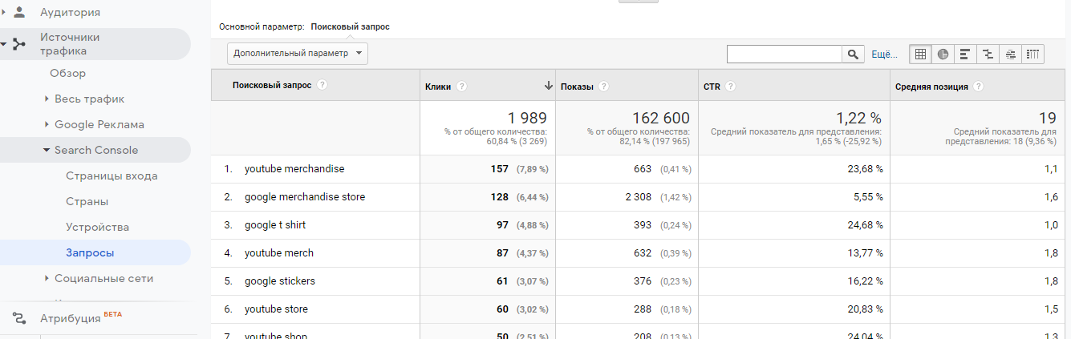Switch to the pie chart view icon
This screenshot has width=1071, height=339.
(x=943, y=54)
